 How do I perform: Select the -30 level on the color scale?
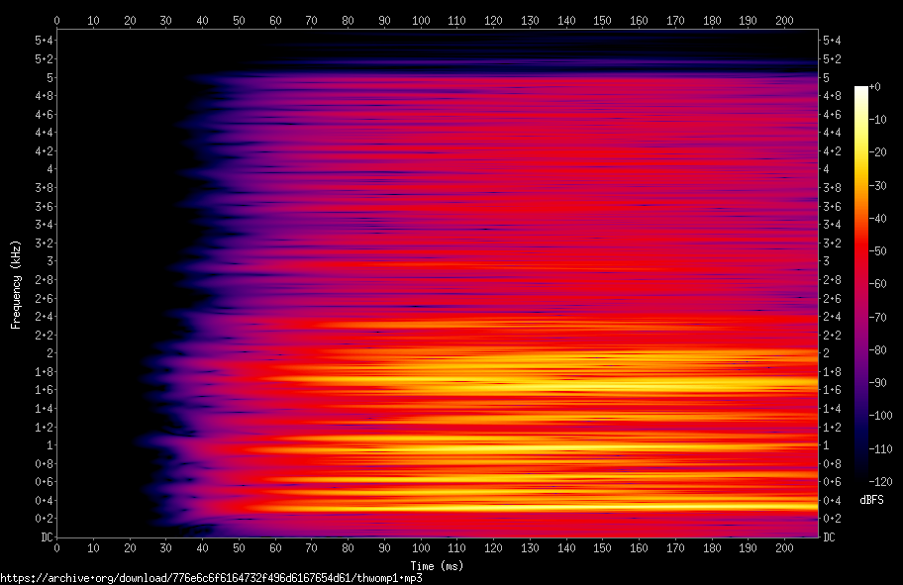click(875, 185)
